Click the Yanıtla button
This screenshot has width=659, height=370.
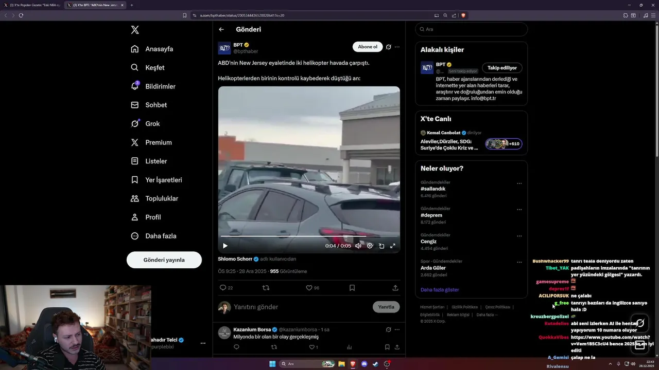pos(386,307)
